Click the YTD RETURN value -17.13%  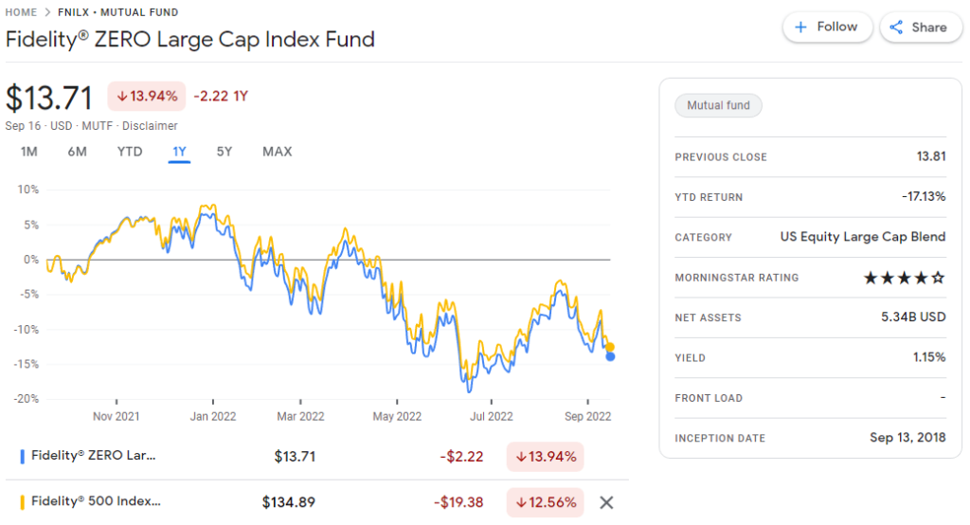click(x=924, y=197)
